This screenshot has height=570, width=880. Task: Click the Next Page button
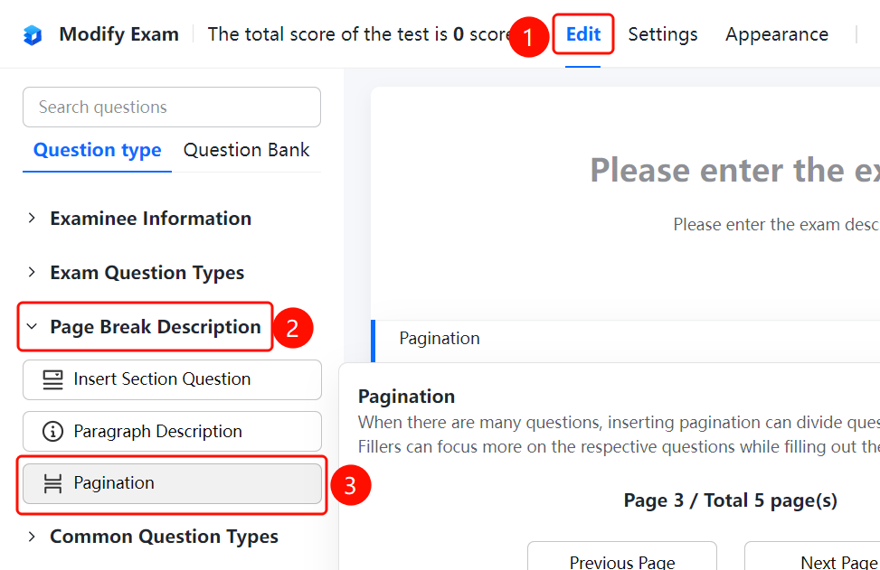click(x=812, y=556)
